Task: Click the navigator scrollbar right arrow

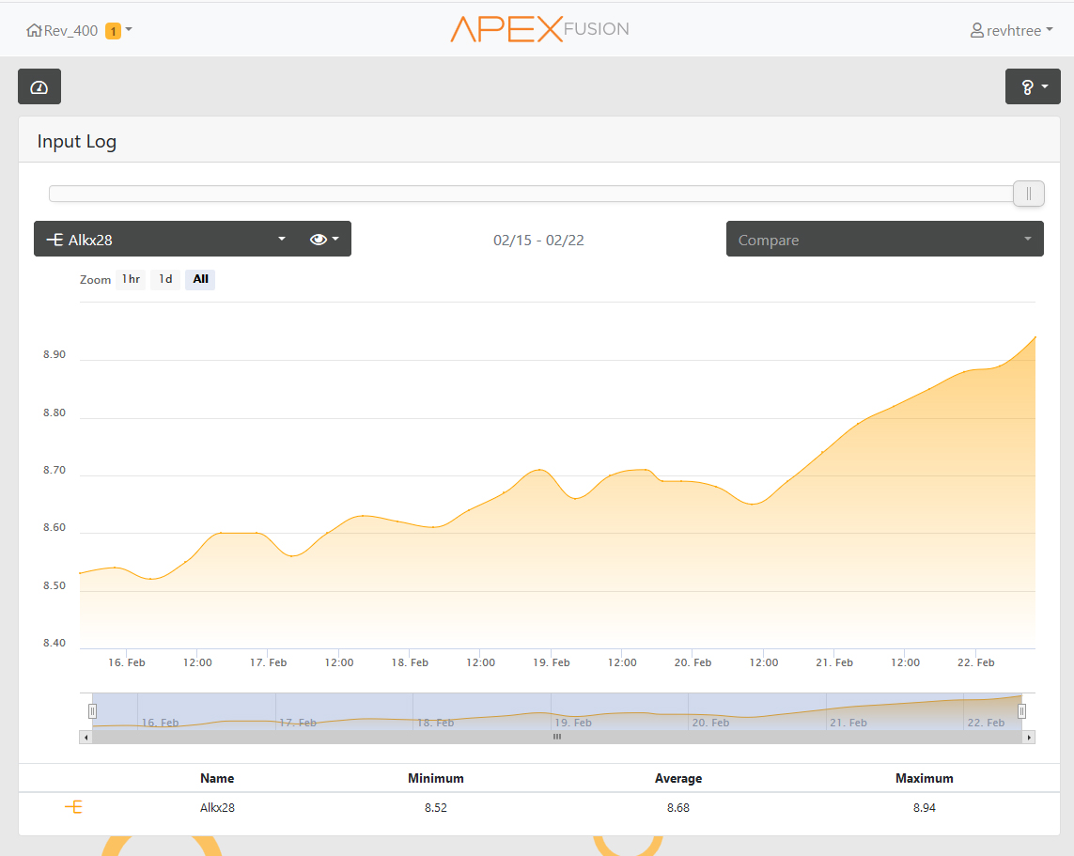Action: (x=1029, y=738)
